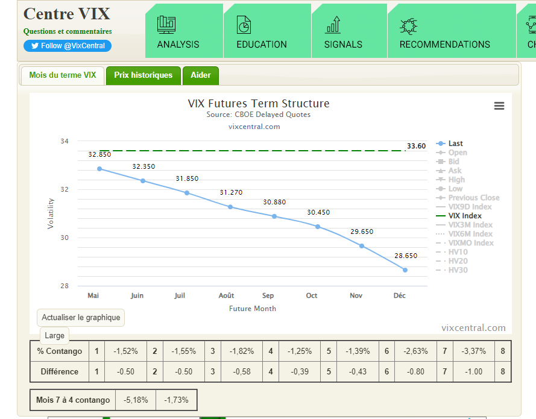Viewport: 536px width, 419px height.
Task: Click contango cell -1,82%
Action: click(x=242, y=351)
